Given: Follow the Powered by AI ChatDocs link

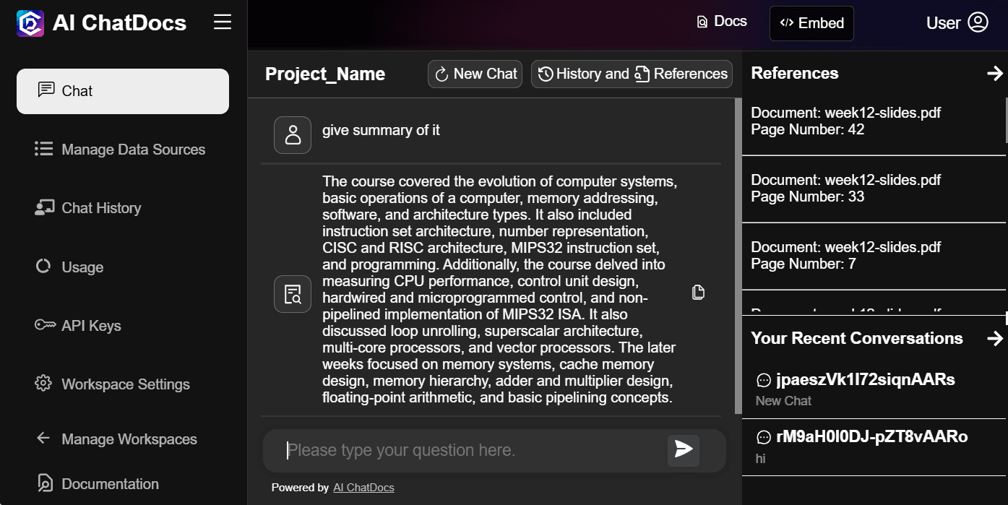Looking at the screenshot, I should coord(363,487).
